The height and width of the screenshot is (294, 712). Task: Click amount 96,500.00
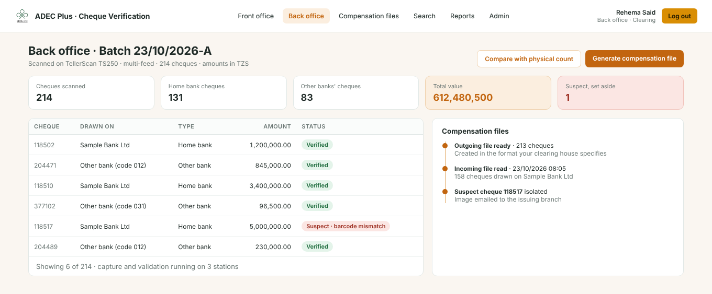(x=275, y=206)
